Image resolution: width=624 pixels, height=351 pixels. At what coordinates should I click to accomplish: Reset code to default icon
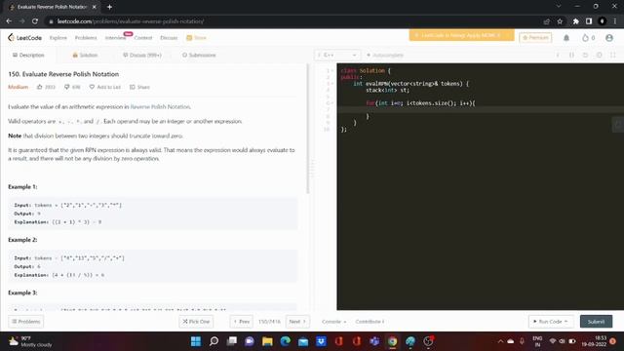585,55
